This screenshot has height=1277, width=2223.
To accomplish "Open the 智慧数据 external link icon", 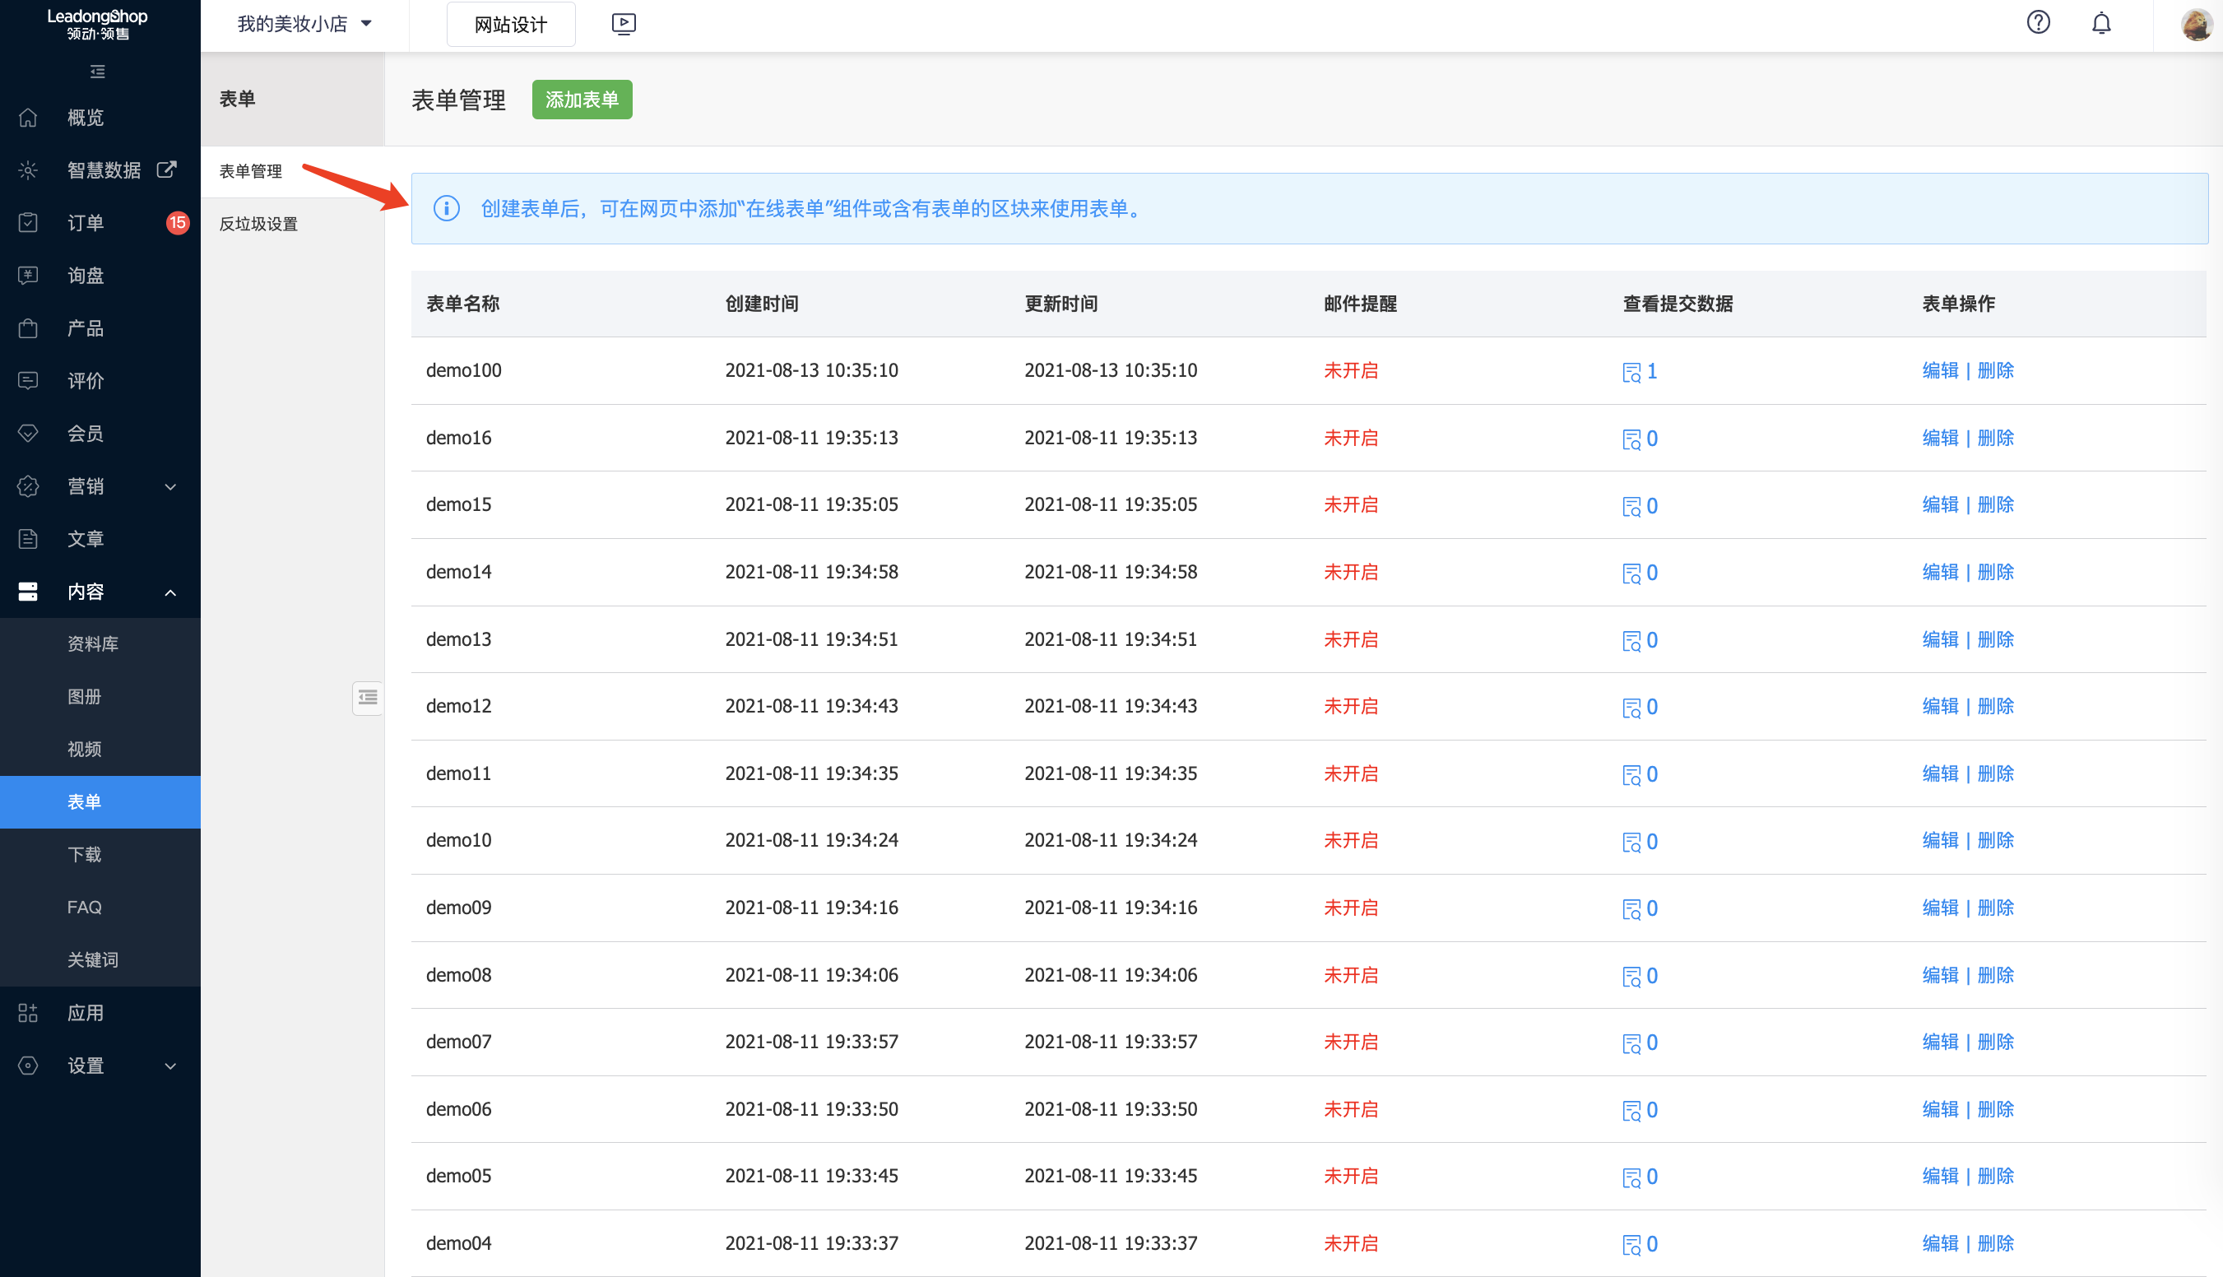I will pyautogui.click(x=165, y=169).
